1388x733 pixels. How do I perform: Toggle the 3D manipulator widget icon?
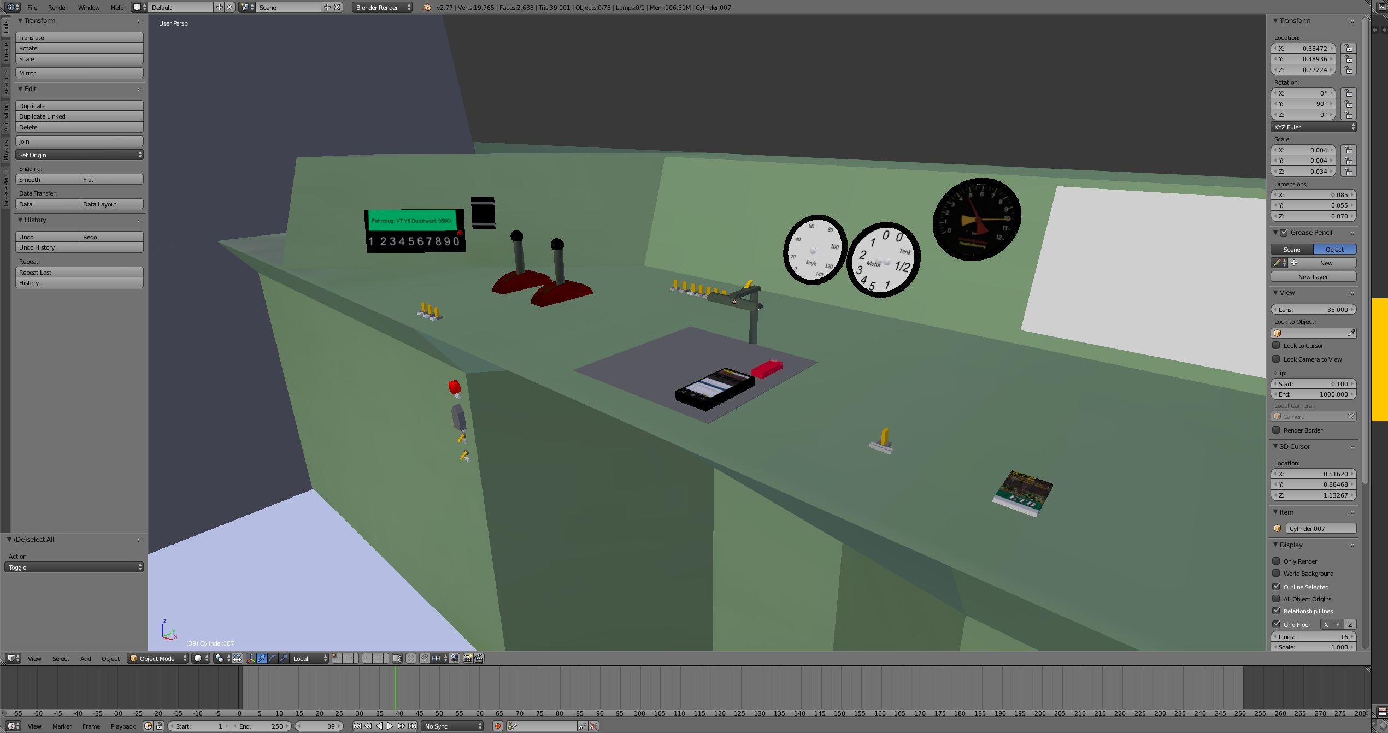point(251,658)
